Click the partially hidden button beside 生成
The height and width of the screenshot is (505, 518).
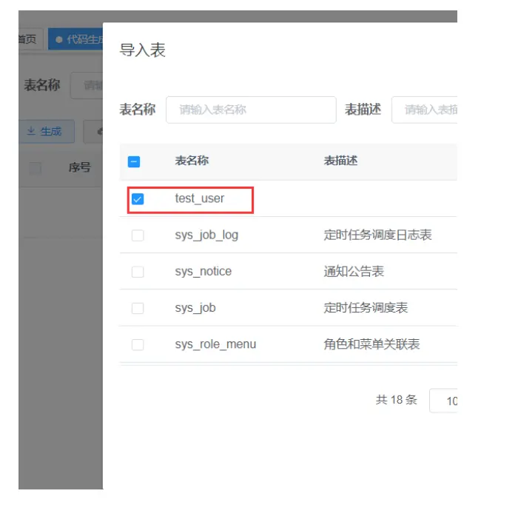pos(93,132)
